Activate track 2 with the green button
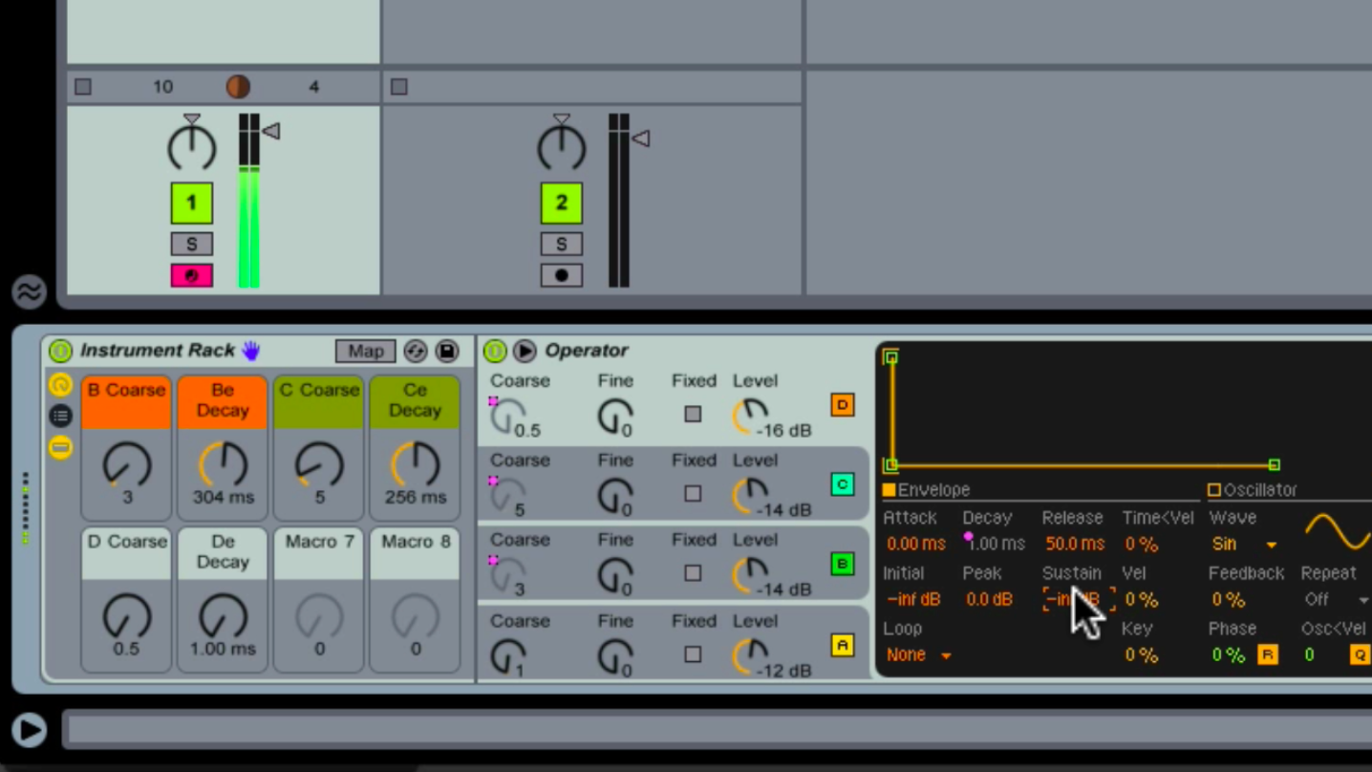This screenshot has width=1372, height=772. coord(561,203)
